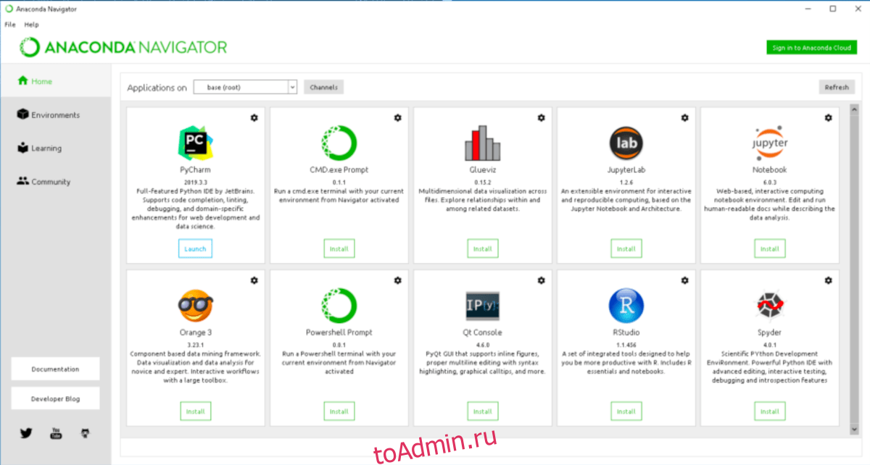Launch PyCharm
The image size is (870, 465).
[195, 248]
